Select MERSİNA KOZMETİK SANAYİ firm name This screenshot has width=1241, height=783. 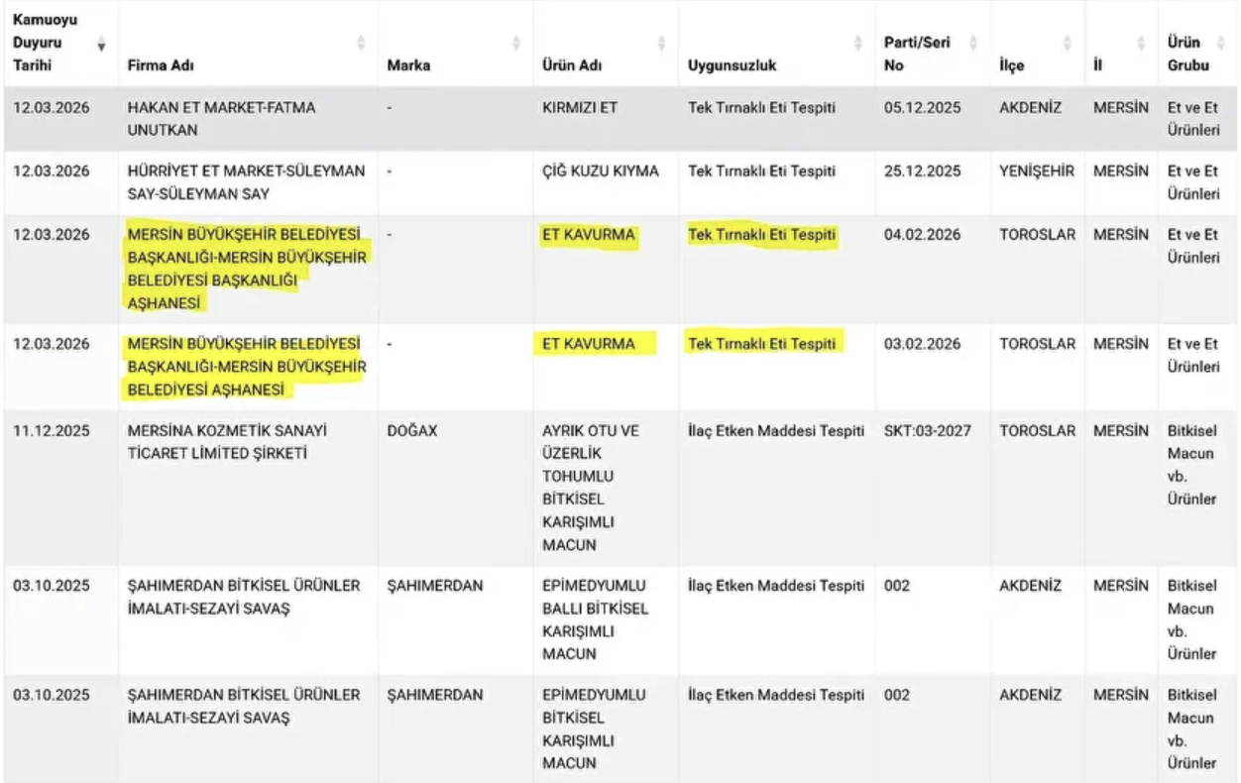pos(227,442)
